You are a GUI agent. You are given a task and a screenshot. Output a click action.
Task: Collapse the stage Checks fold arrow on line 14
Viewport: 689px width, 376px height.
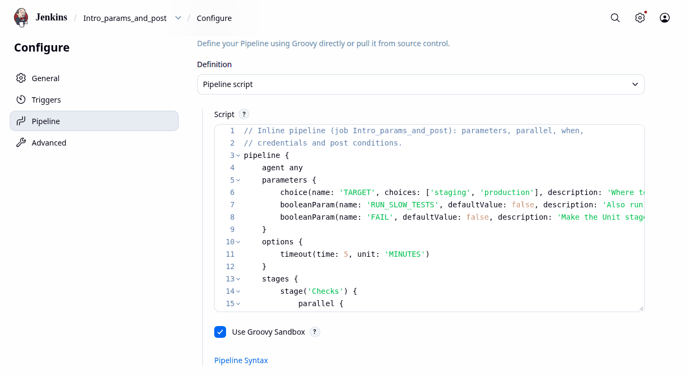tap(238, 292)
